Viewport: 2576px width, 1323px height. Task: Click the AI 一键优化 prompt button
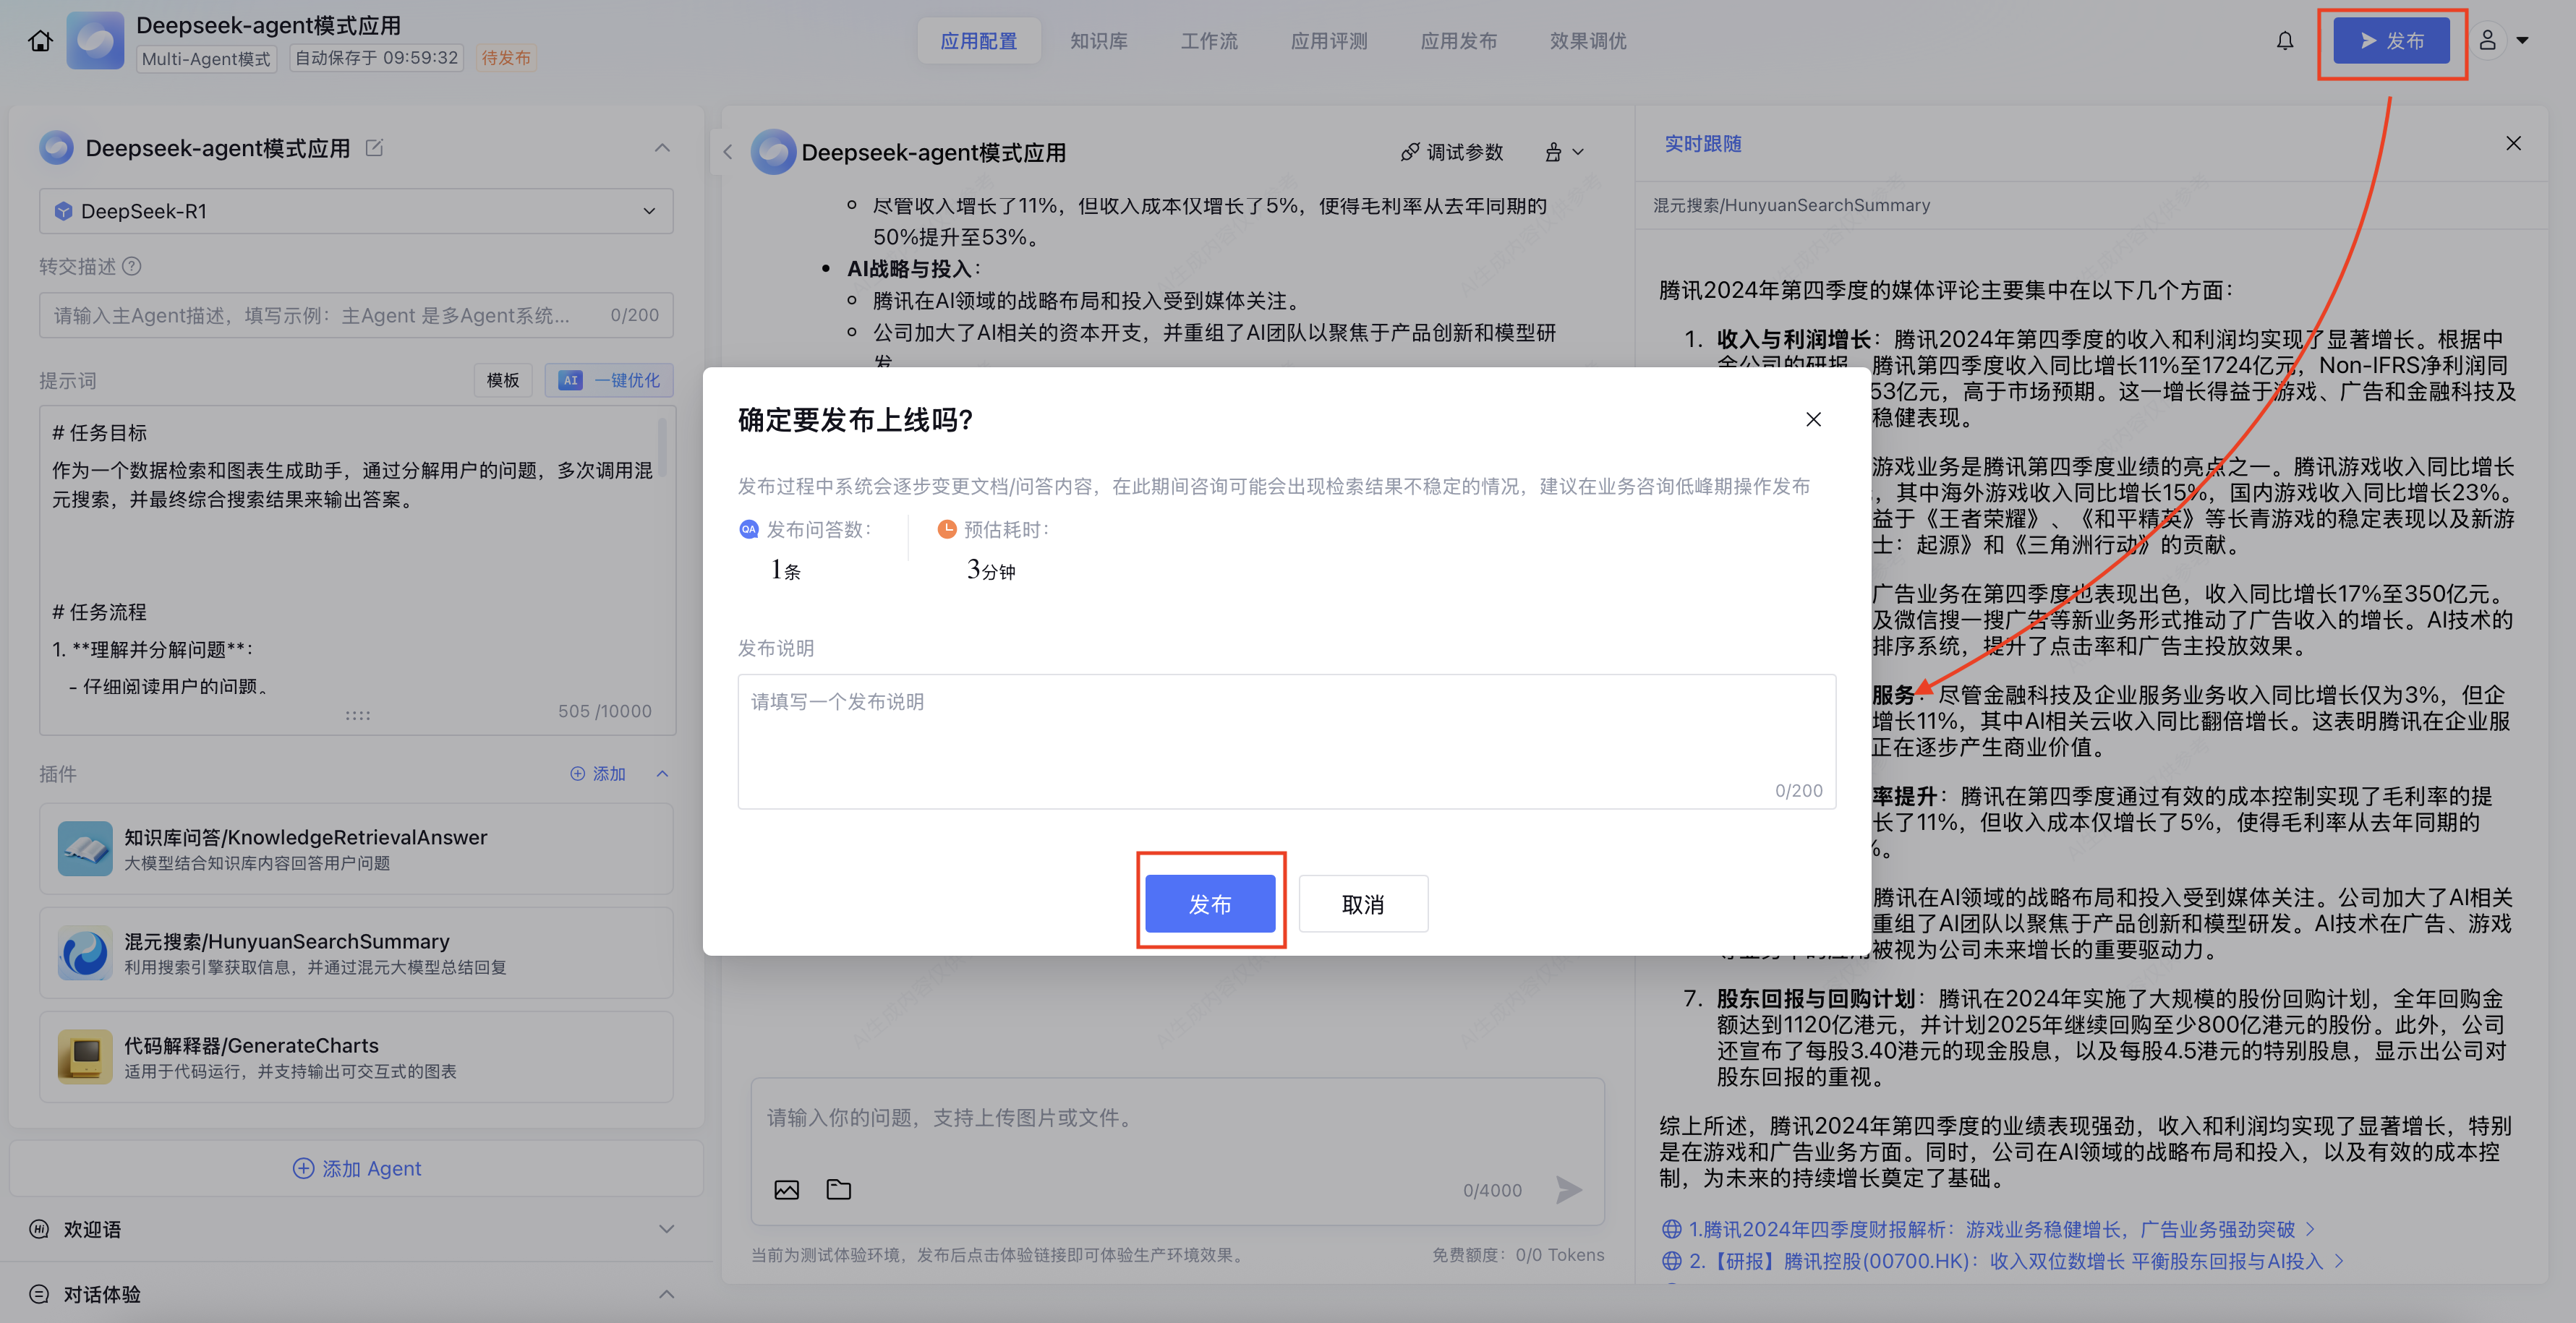point(609,380)
